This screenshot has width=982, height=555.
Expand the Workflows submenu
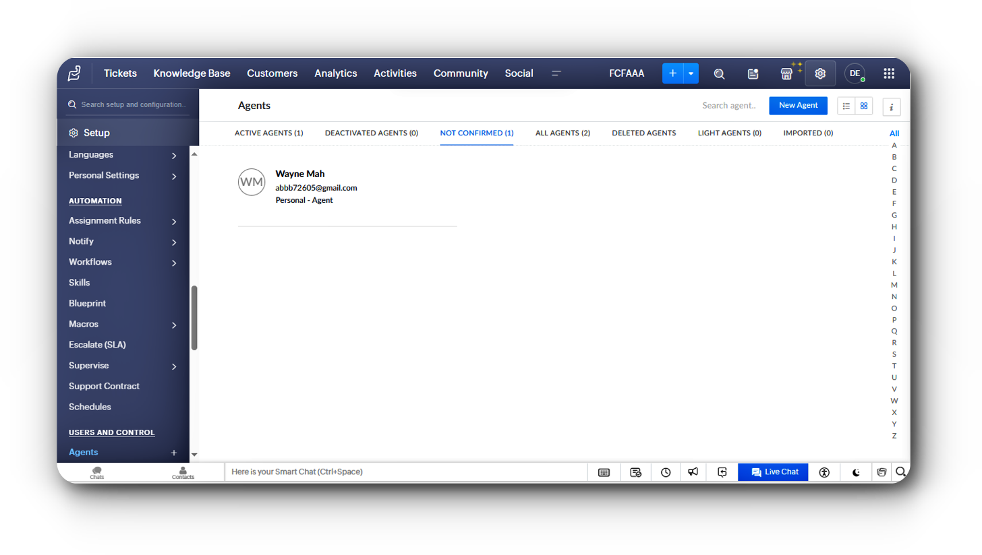(x=174, y=263)
